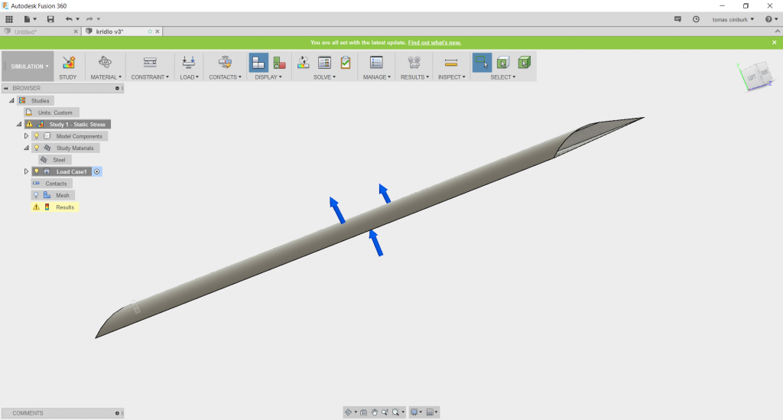Viewport: 783px width, 420px height.
Task: Switch to the Untitled document tab
Action: (x=38, y=31)
